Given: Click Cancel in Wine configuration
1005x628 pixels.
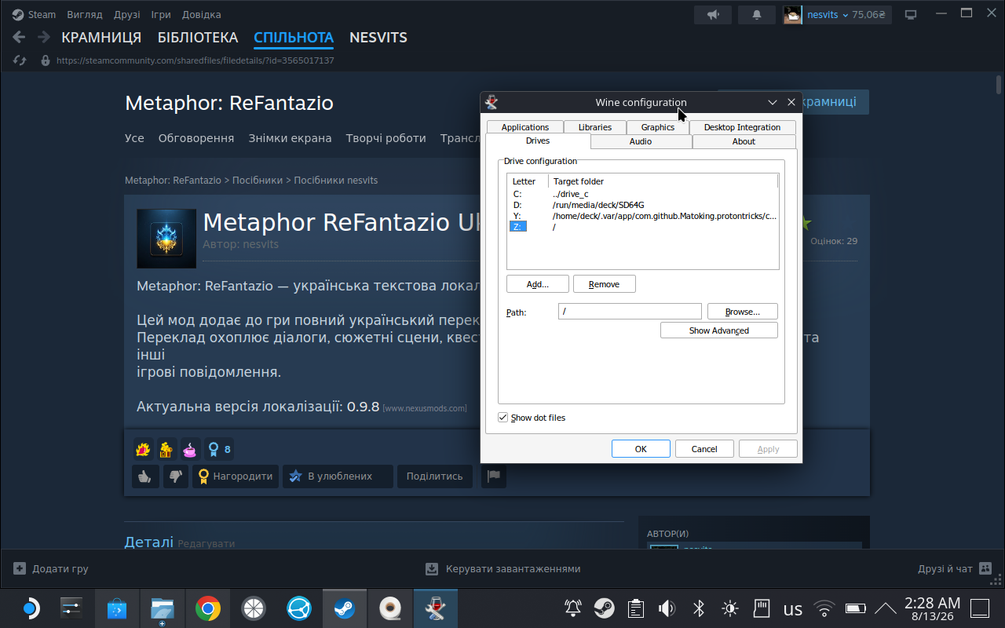Looking at the screenshot, I should (704, 449).
